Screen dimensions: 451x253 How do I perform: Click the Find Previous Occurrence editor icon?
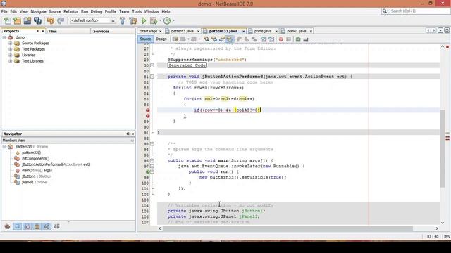coord(214,39)
